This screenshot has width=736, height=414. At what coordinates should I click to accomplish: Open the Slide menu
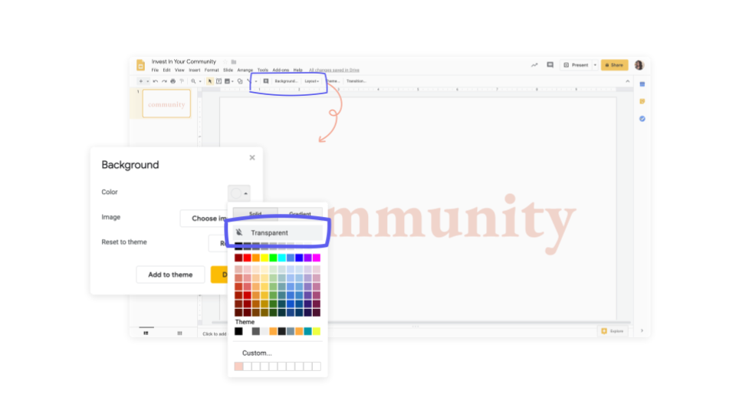tap(228, 70)
